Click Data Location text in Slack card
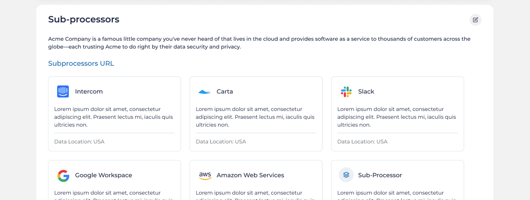 pos(362,142)
